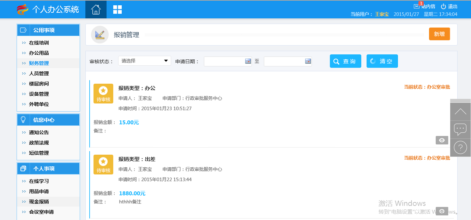Open calendar picker for start date

coord(248,61)
